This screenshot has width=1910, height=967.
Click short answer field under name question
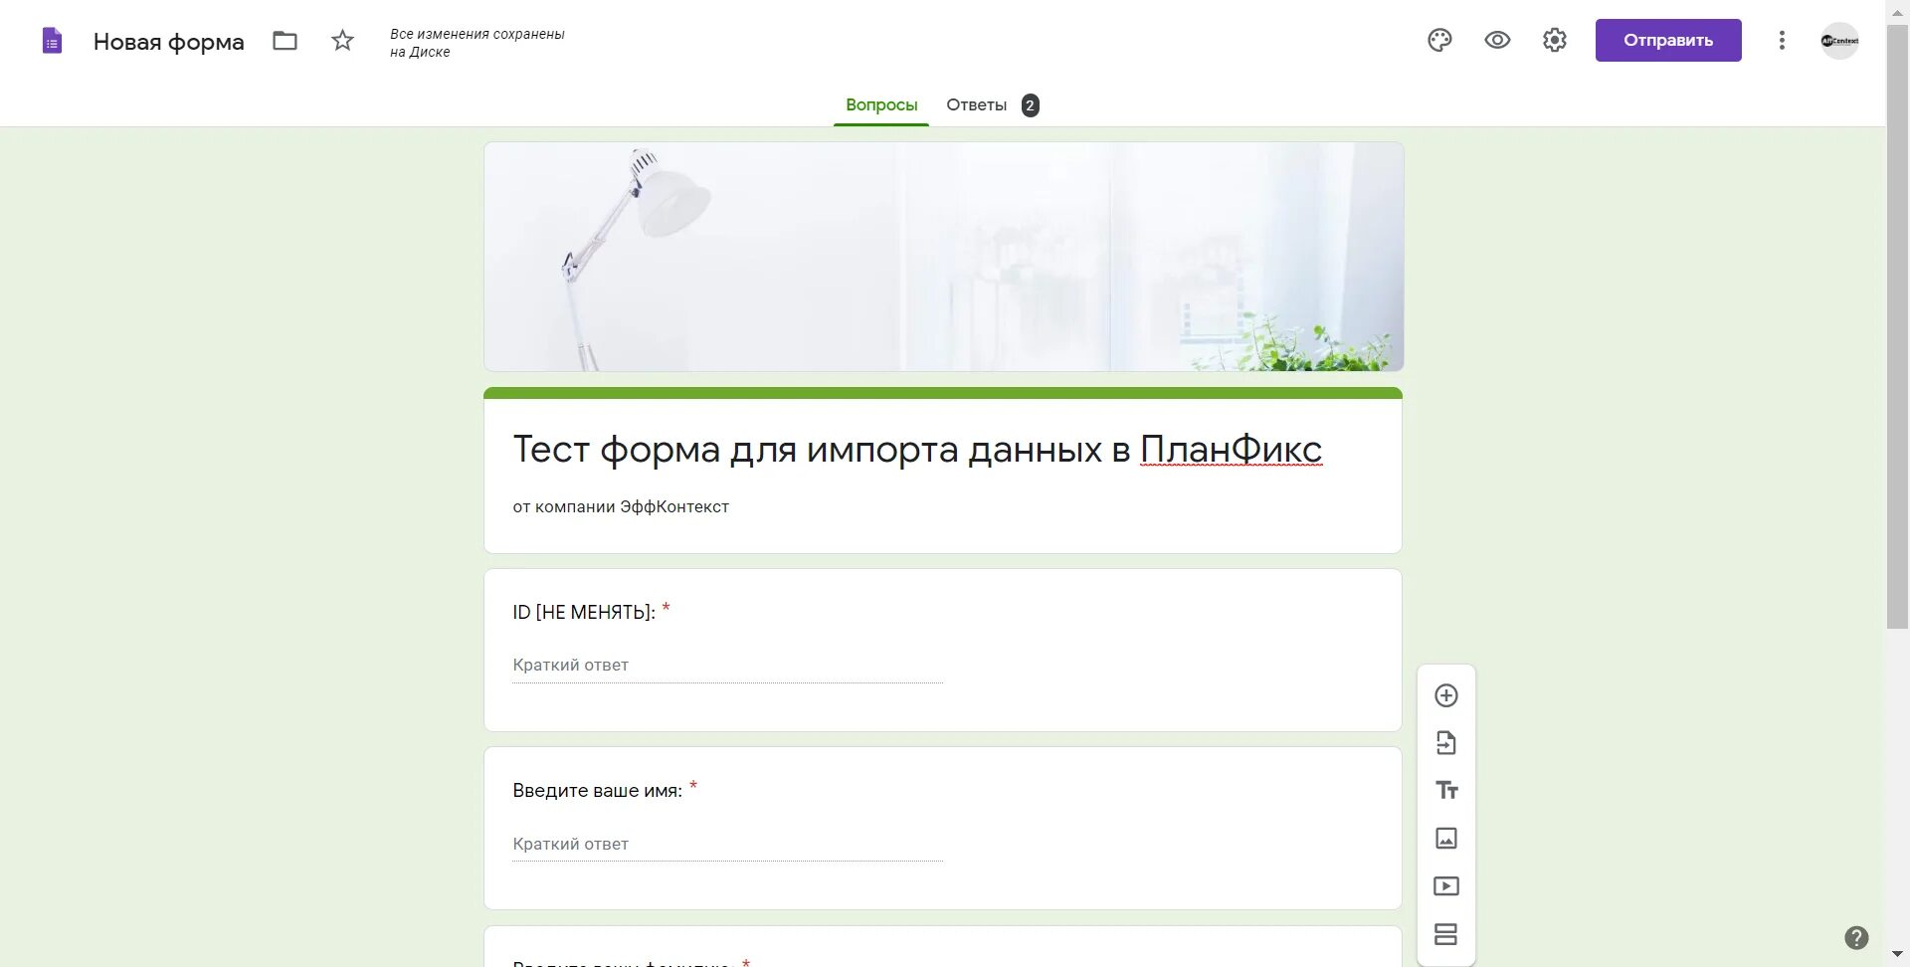pos(727,845)
